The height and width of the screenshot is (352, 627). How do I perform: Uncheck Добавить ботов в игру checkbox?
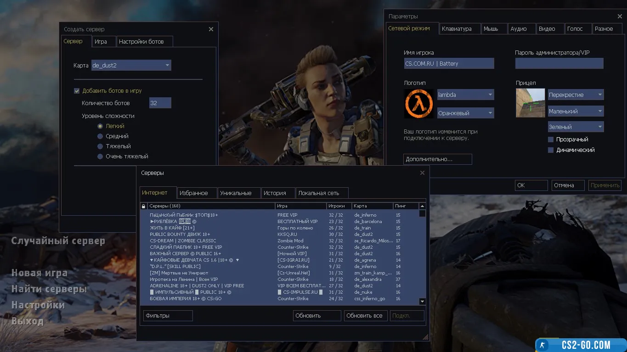[x=77, y=91]
